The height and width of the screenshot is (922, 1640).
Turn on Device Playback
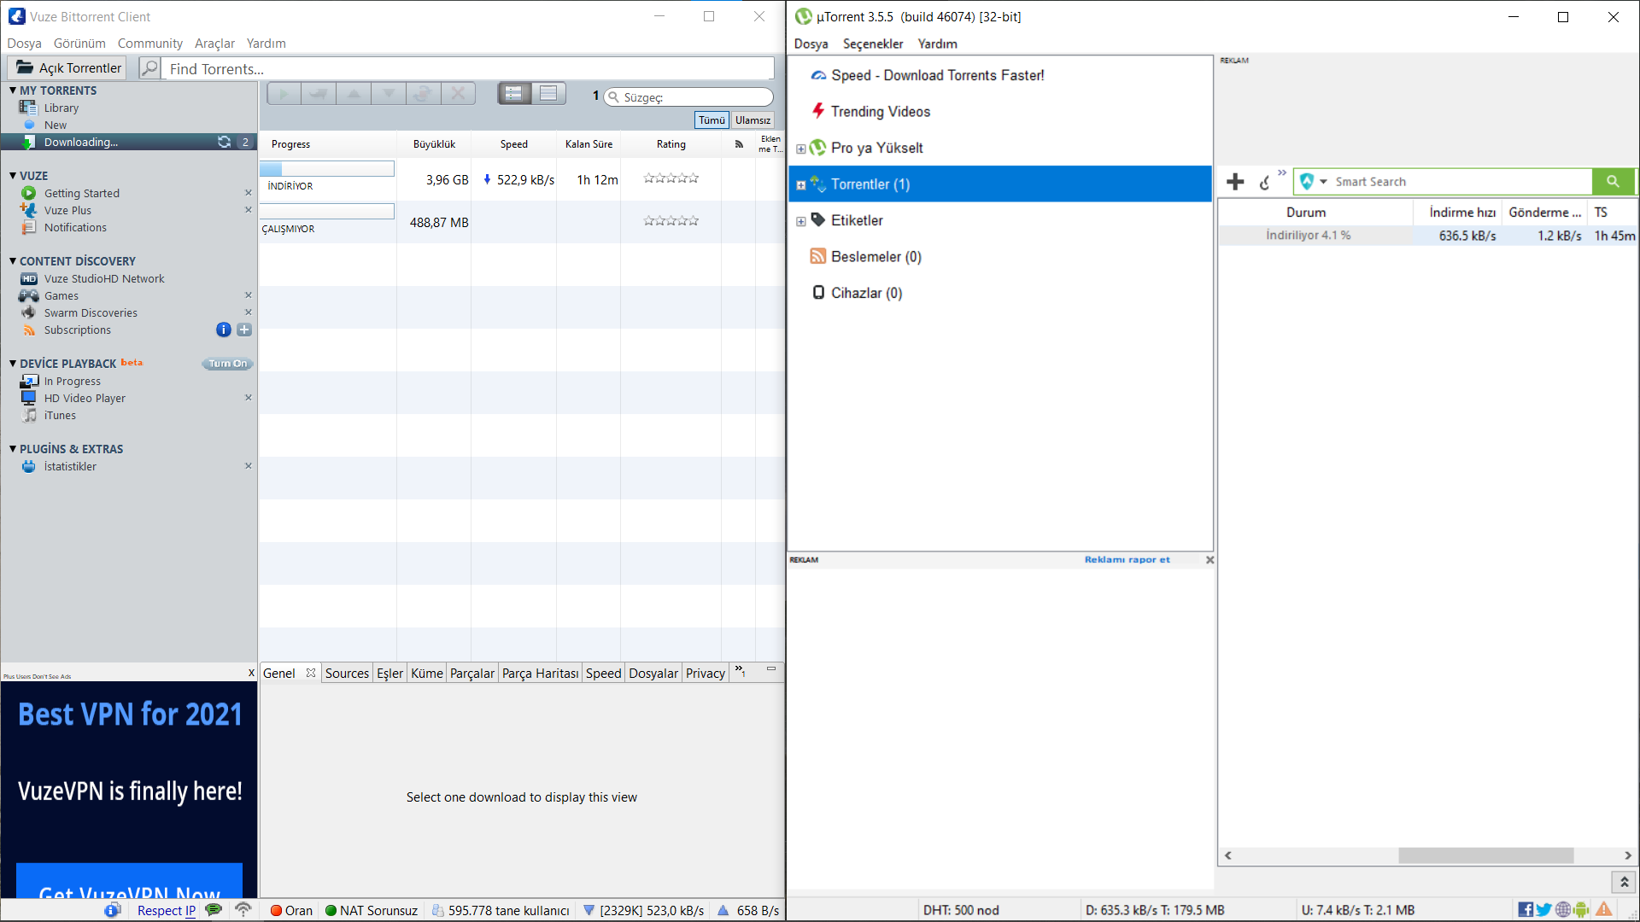(x=227, y=364)
